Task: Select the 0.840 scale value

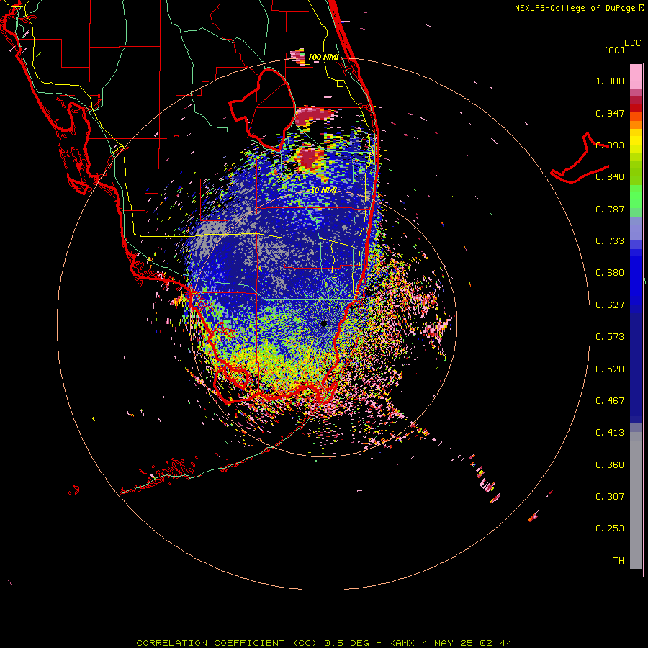Action: pyautogui.click(x=610, y=177)
